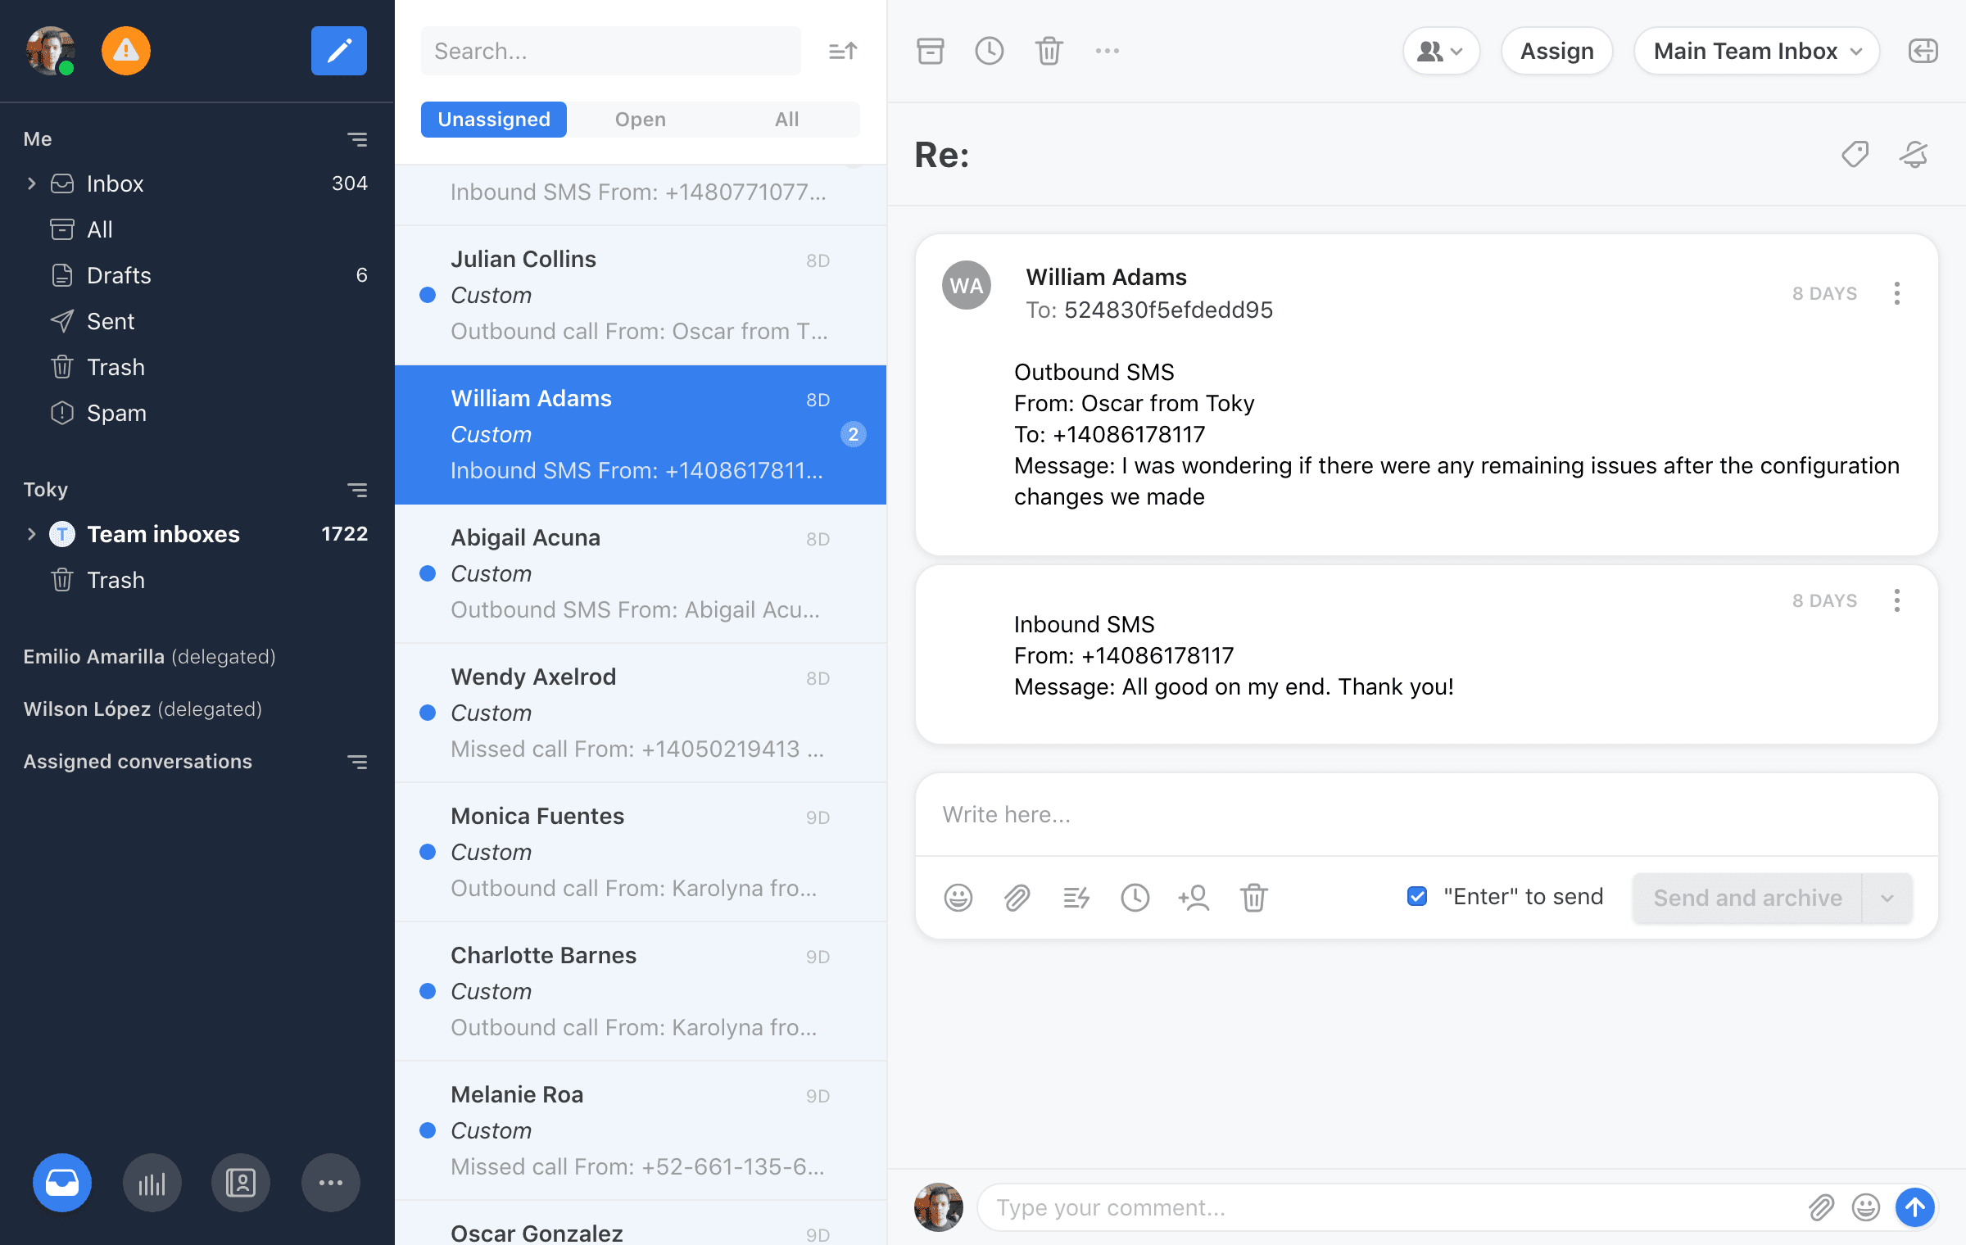Click Send and archive button

click(x=1746, y=899)
